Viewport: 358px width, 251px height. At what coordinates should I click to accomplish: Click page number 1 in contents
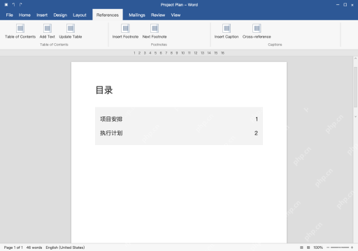257,119
